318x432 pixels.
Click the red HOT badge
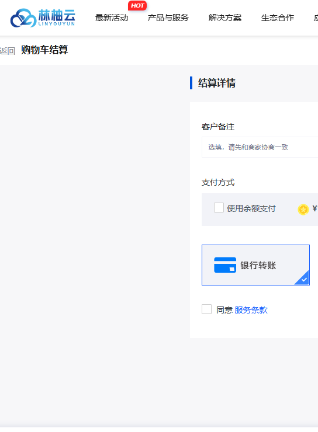[x=137, y=5]
